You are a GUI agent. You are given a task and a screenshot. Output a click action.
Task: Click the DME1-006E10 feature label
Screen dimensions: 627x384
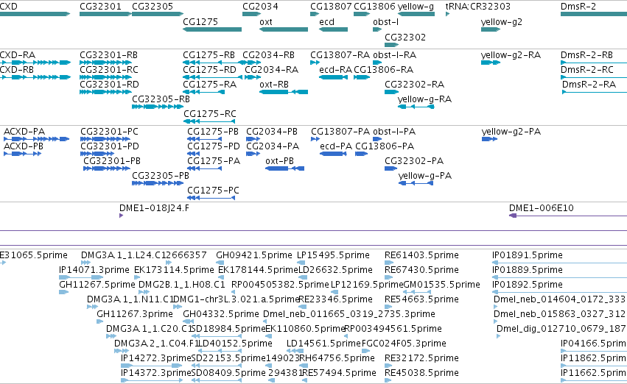(x=541, y=208)
